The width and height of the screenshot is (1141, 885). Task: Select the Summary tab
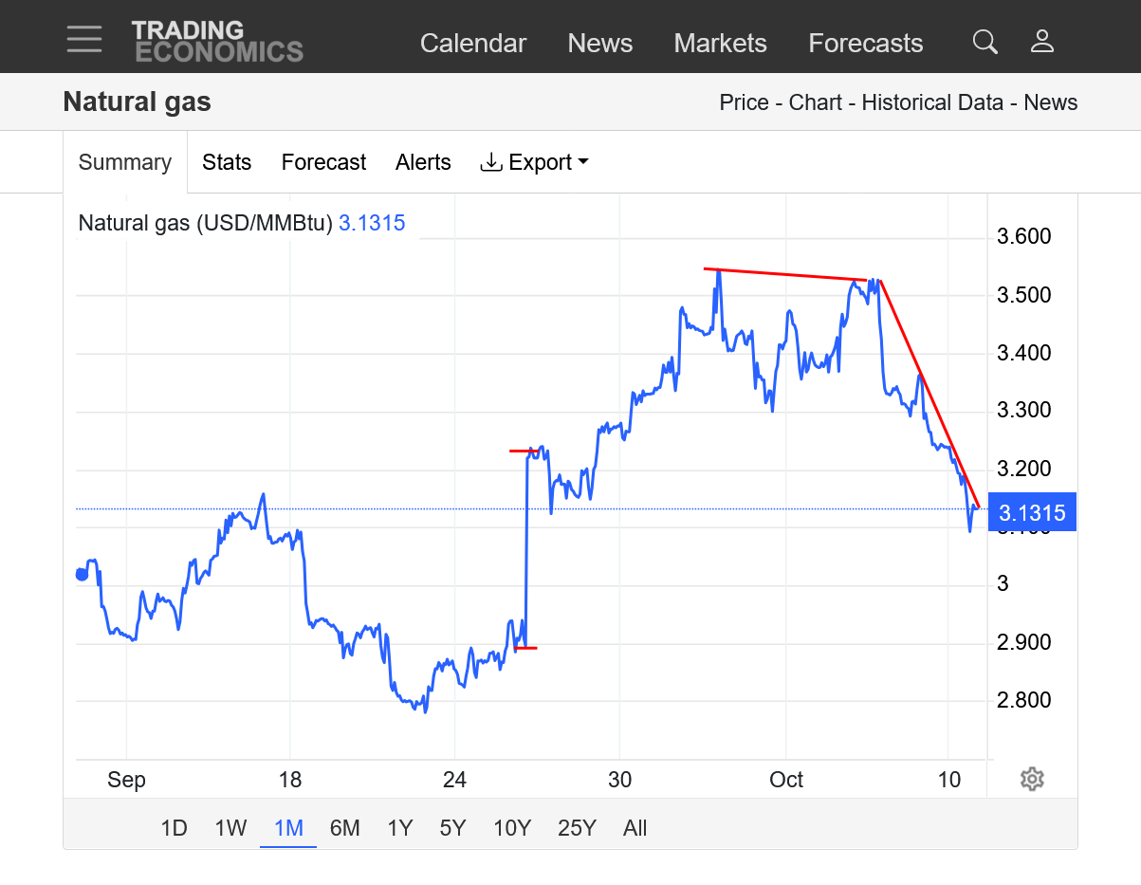point(125,162)
